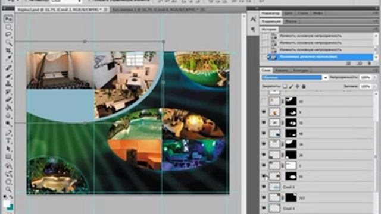Viewport: 381px width, 214px height.
Task: Hide the Слой 6 layer
Action: (264, 187)
